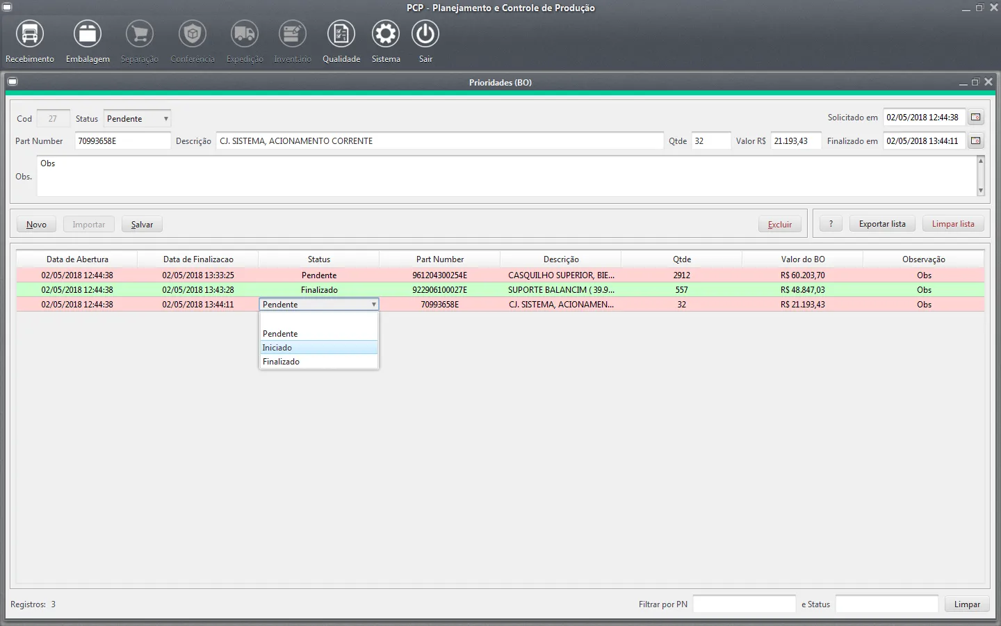Open calendar picker for Solicitado em
The width and height of the screenshot is (1001, 626).
click(976, 118)
